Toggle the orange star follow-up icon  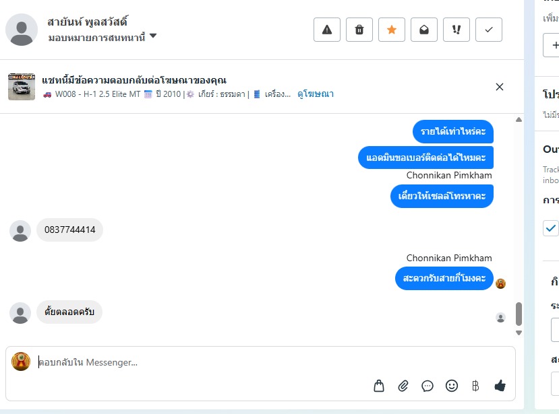pos(392,30)
